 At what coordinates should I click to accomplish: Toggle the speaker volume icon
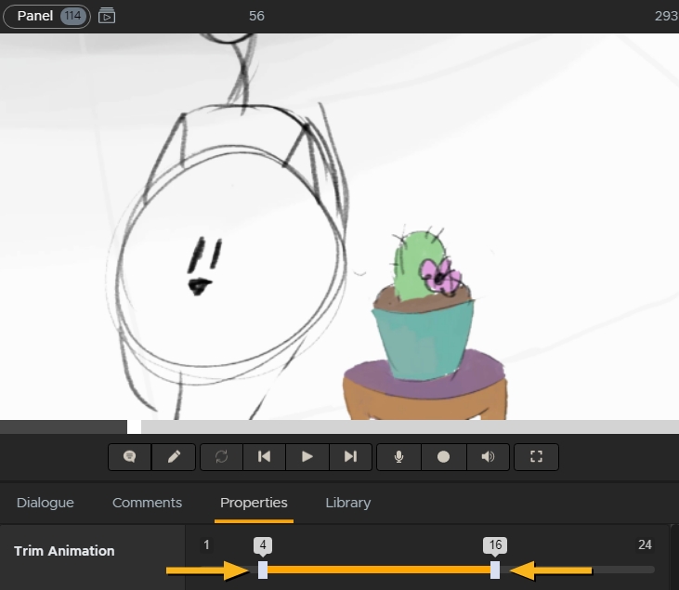pos(487,457)
